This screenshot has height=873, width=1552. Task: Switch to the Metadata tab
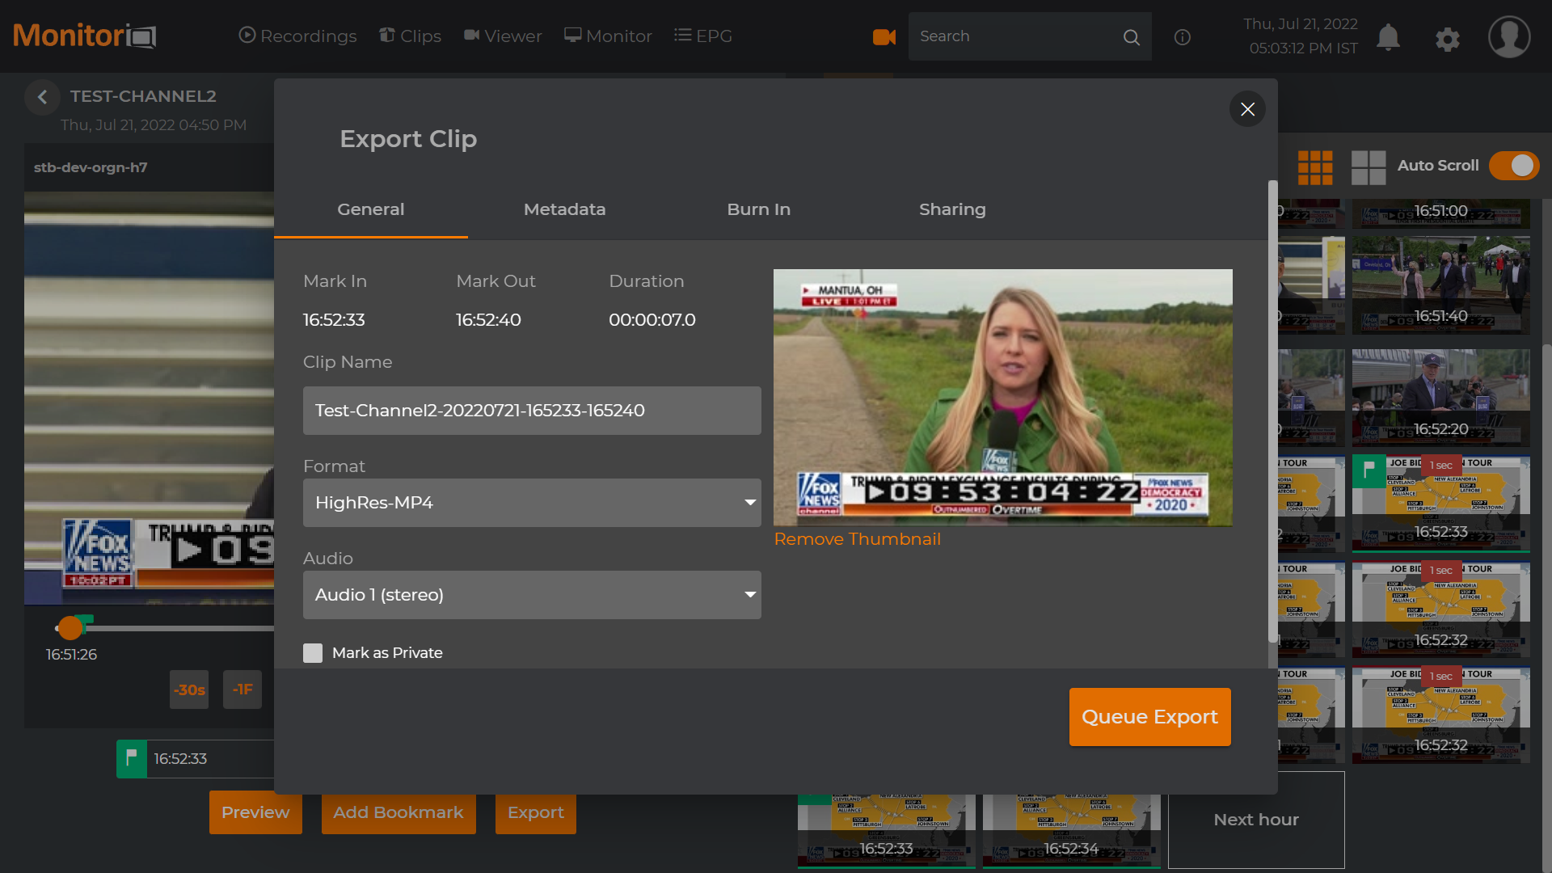(x=564, y=209)
